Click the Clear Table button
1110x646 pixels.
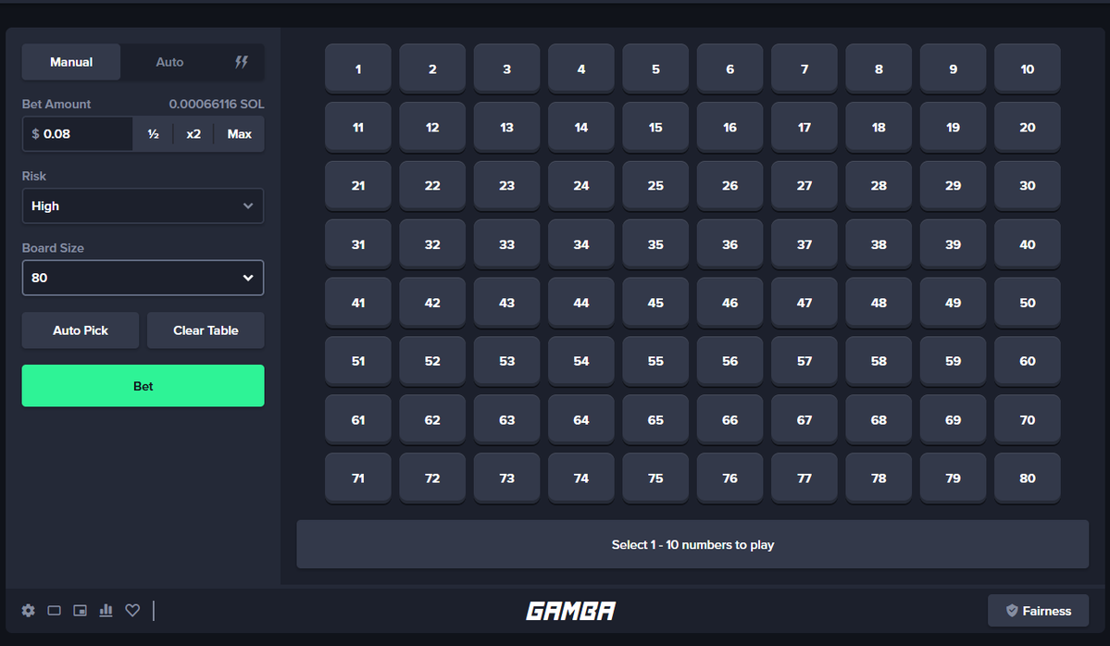206,330
